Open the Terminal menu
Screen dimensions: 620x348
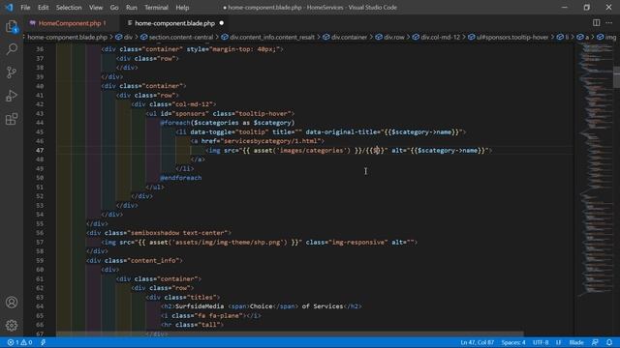[x=156, y=8]
